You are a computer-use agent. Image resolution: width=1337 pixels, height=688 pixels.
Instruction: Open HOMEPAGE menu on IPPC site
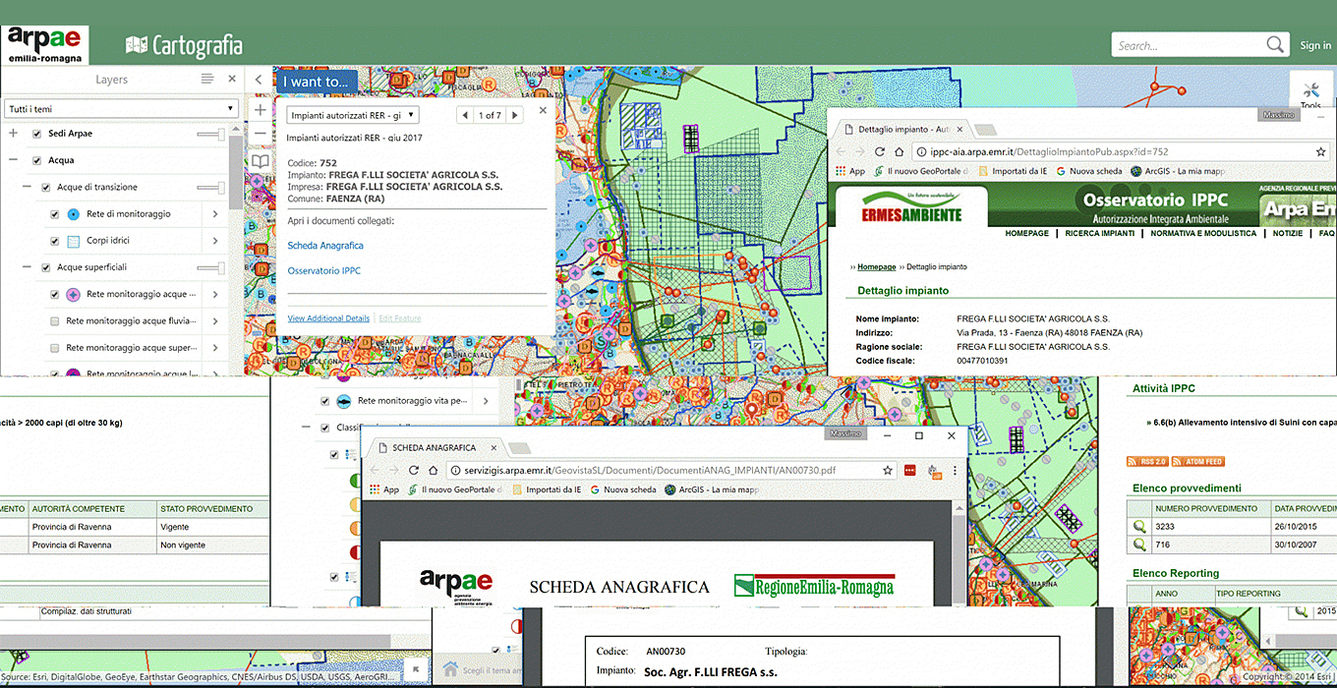[1028, 233]
